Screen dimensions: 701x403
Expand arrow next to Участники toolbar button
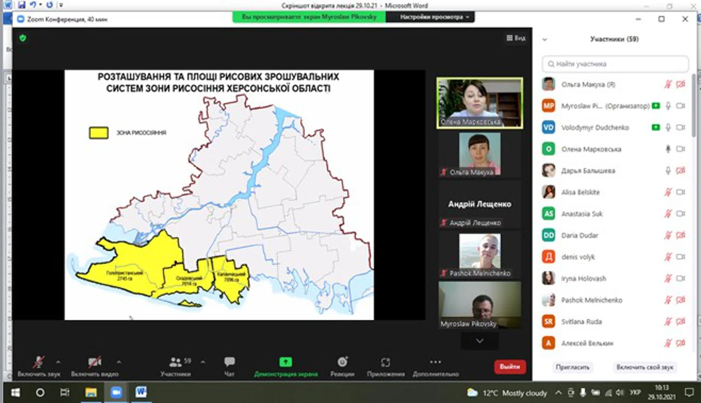pos(203,362)
